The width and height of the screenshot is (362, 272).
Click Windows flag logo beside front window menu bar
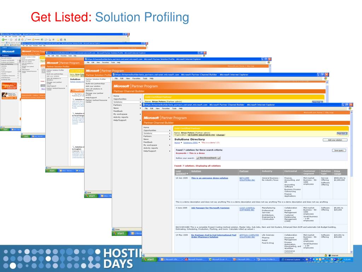click(x=350, y=108)
